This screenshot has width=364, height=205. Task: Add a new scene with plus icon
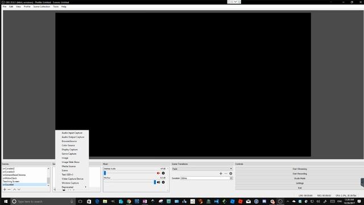[x=5, y=190]
